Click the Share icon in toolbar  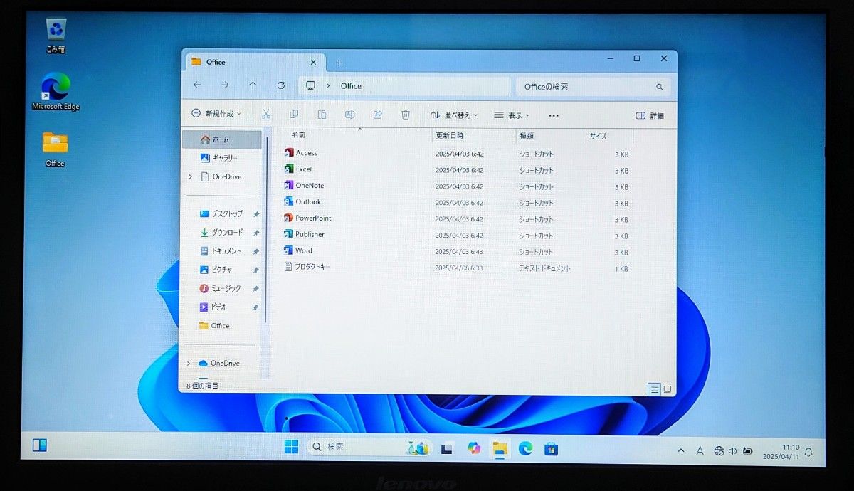tap(378, 115)
